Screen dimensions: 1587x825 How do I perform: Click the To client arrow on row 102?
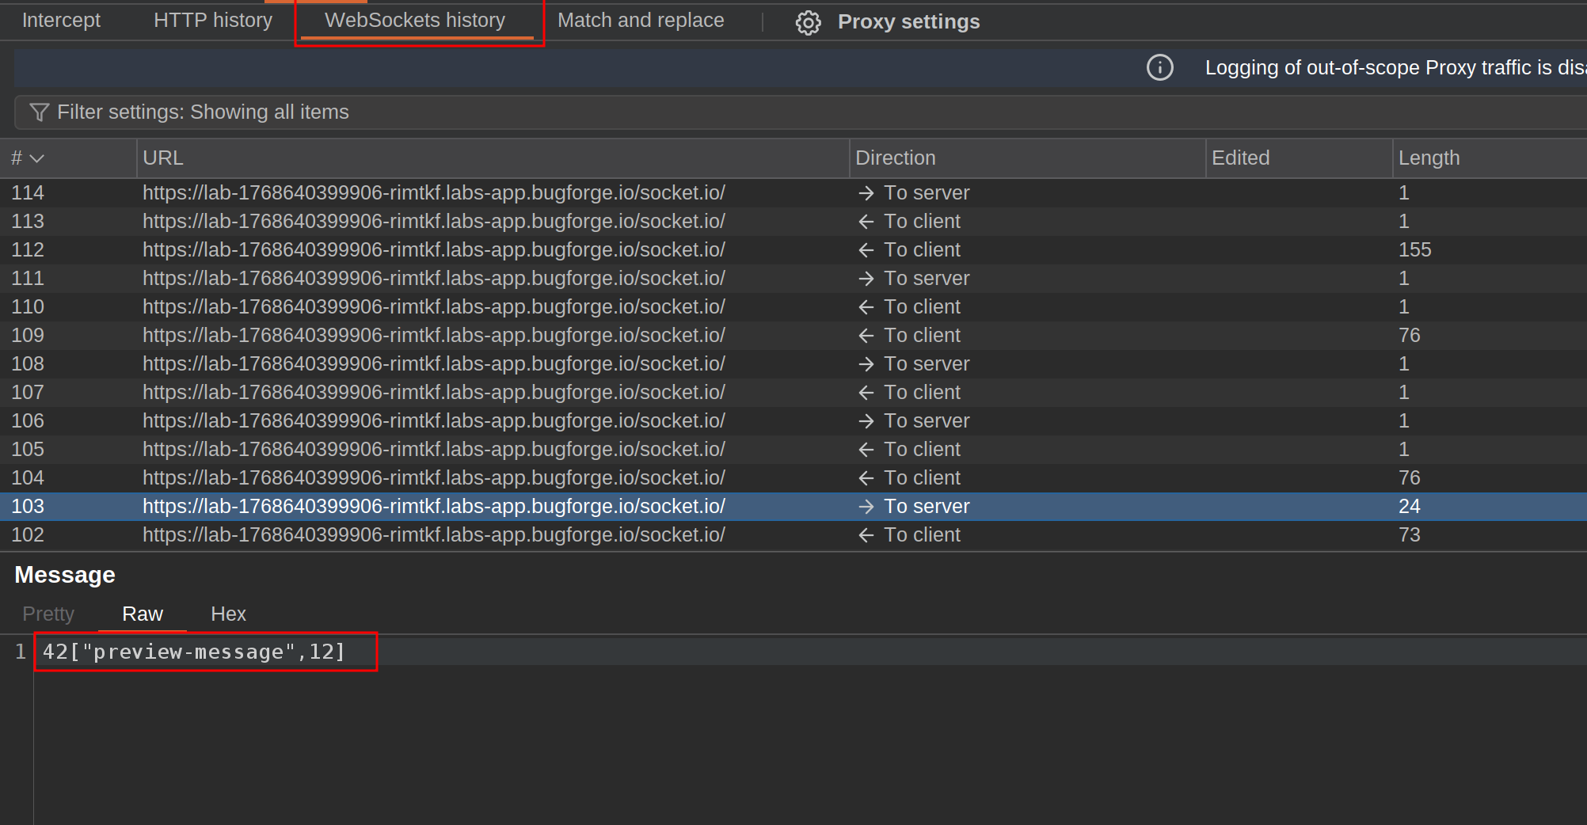866,534
